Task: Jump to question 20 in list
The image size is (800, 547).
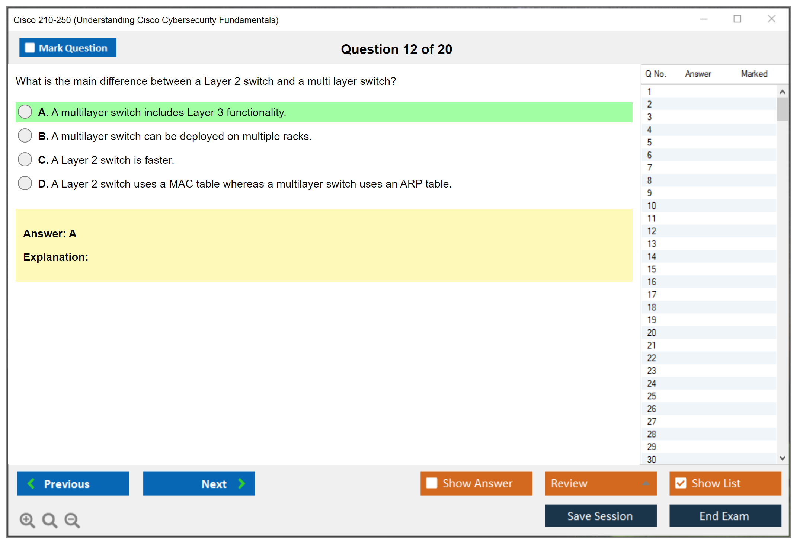Action: (652, 332)
